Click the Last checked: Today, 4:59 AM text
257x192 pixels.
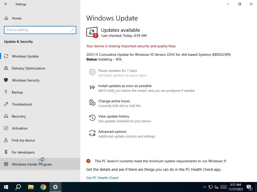click(124, 35)
